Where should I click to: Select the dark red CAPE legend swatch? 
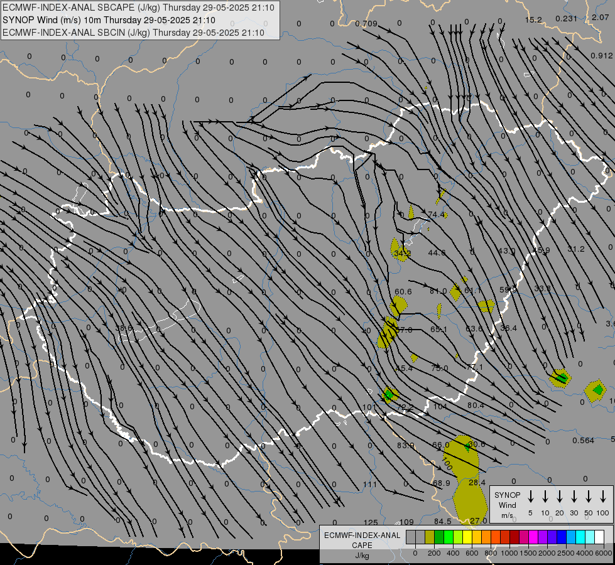tap(514, 537)
